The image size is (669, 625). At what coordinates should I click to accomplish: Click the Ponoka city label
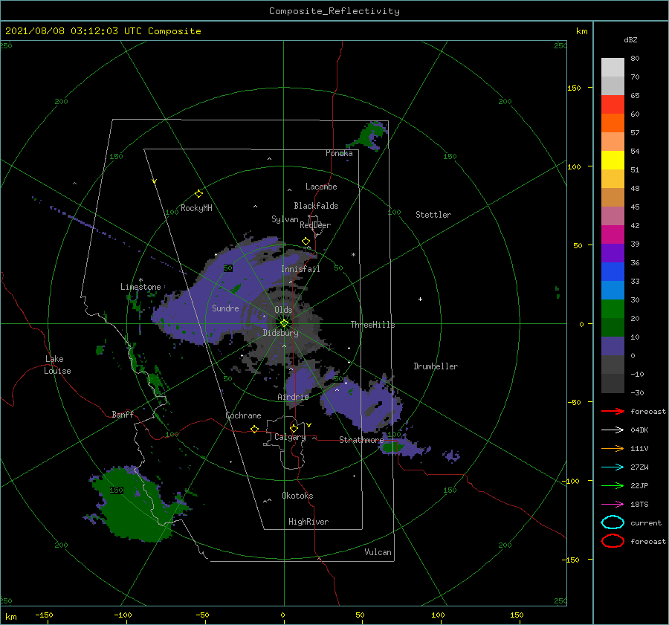click(339, 153)
